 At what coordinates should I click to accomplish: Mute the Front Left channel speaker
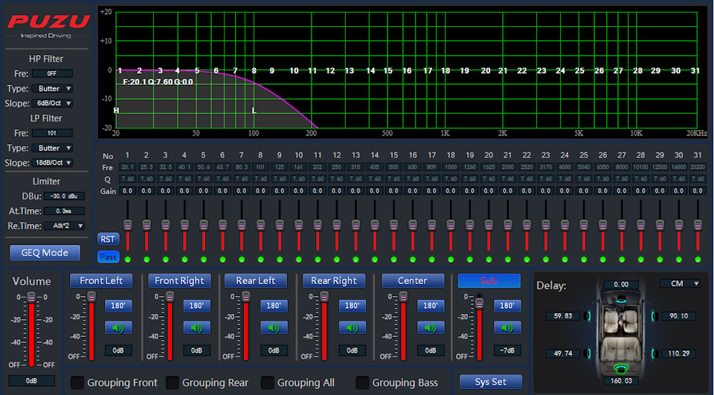pos(117,327)
